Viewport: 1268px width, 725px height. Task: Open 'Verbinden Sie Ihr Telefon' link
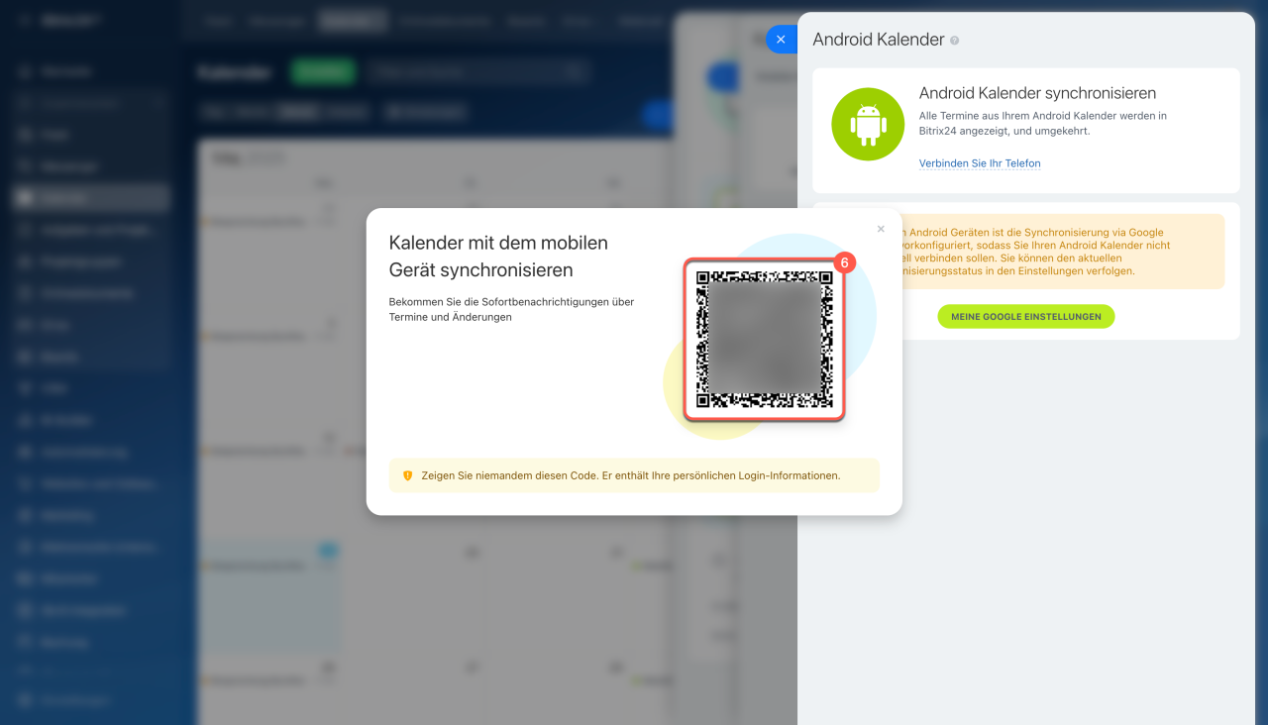[980, 163]
